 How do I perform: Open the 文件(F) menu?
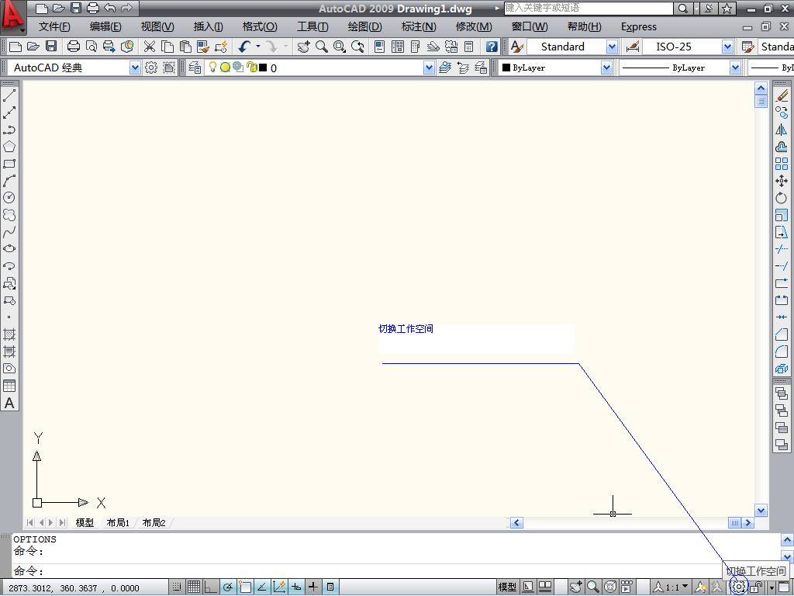point(54,27)
